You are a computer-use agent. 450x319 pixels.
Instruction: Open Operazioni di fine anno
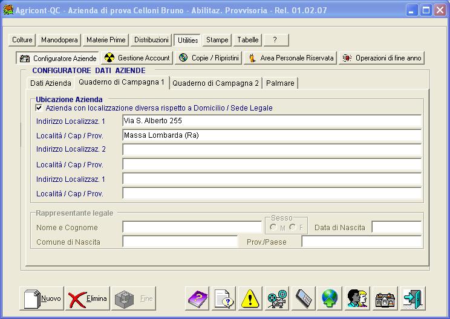(x=382, y=58)
